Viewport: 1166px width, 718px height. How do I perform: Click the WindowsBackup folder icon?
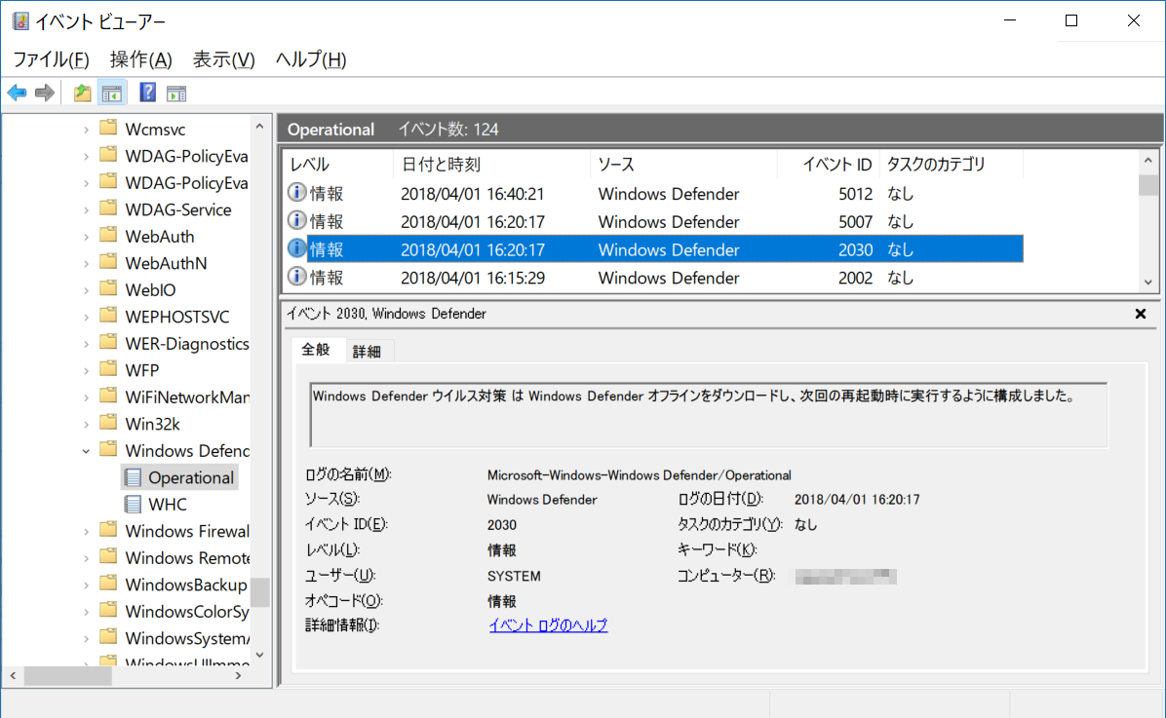pos(108,584)
